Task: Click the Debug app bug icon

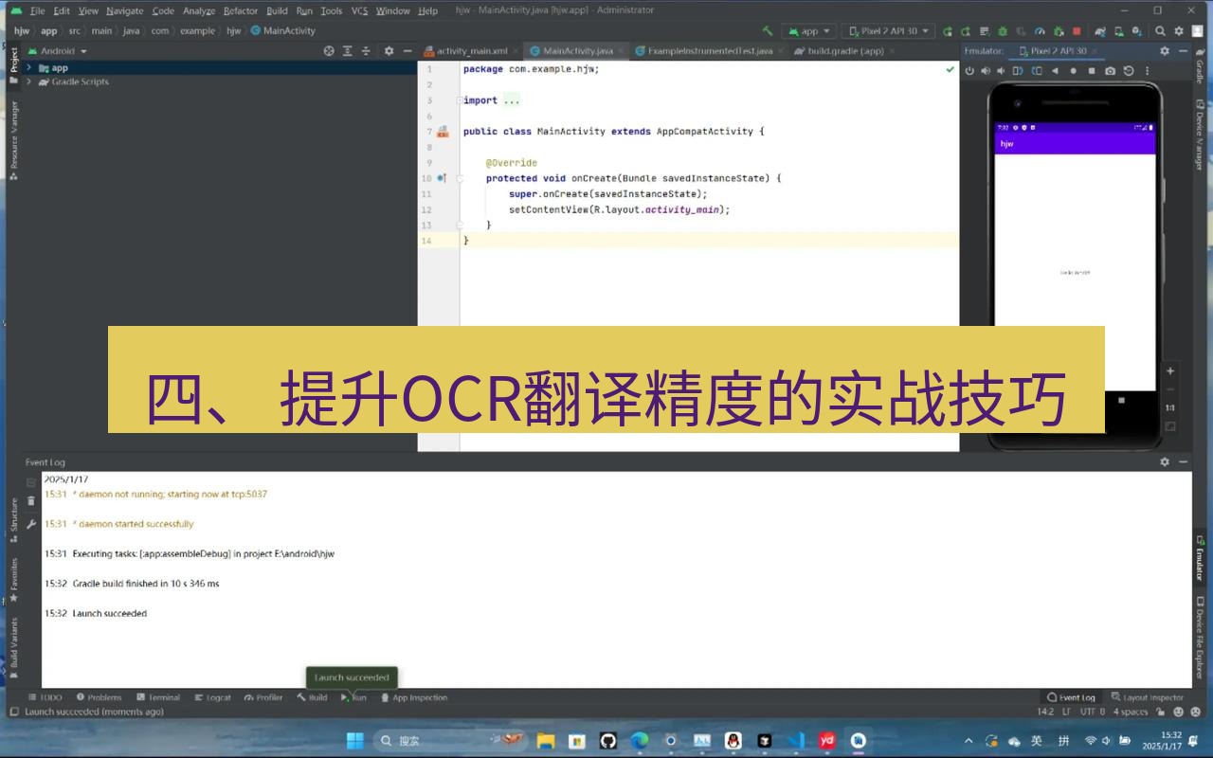Action: (1003, 31)
